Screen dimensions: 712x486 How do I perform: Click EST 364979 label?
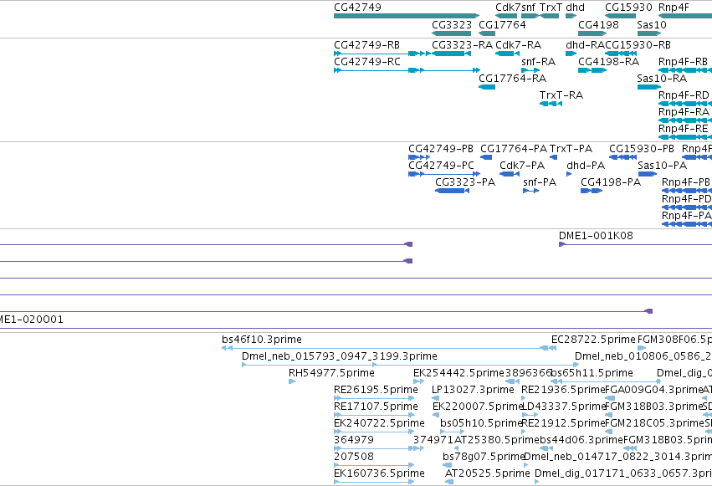click(x=354, y=441)
